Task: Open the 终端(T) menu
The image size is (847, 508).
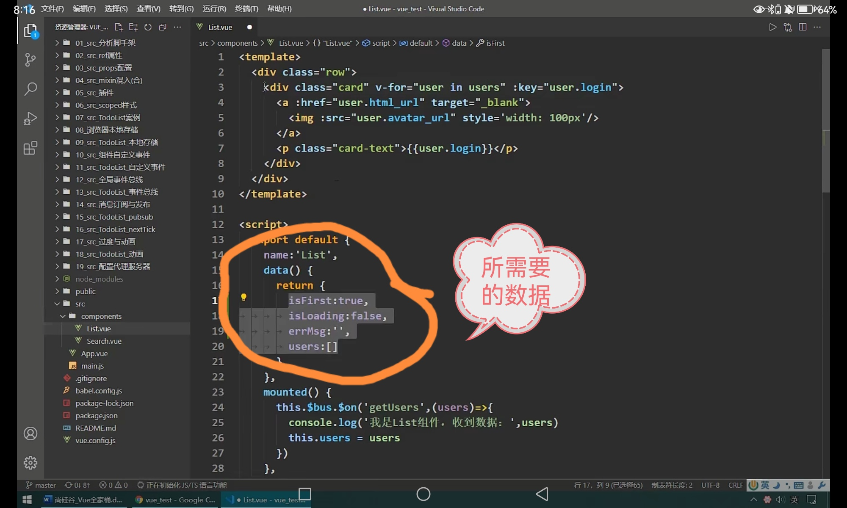Action: (x=246, y=8)
